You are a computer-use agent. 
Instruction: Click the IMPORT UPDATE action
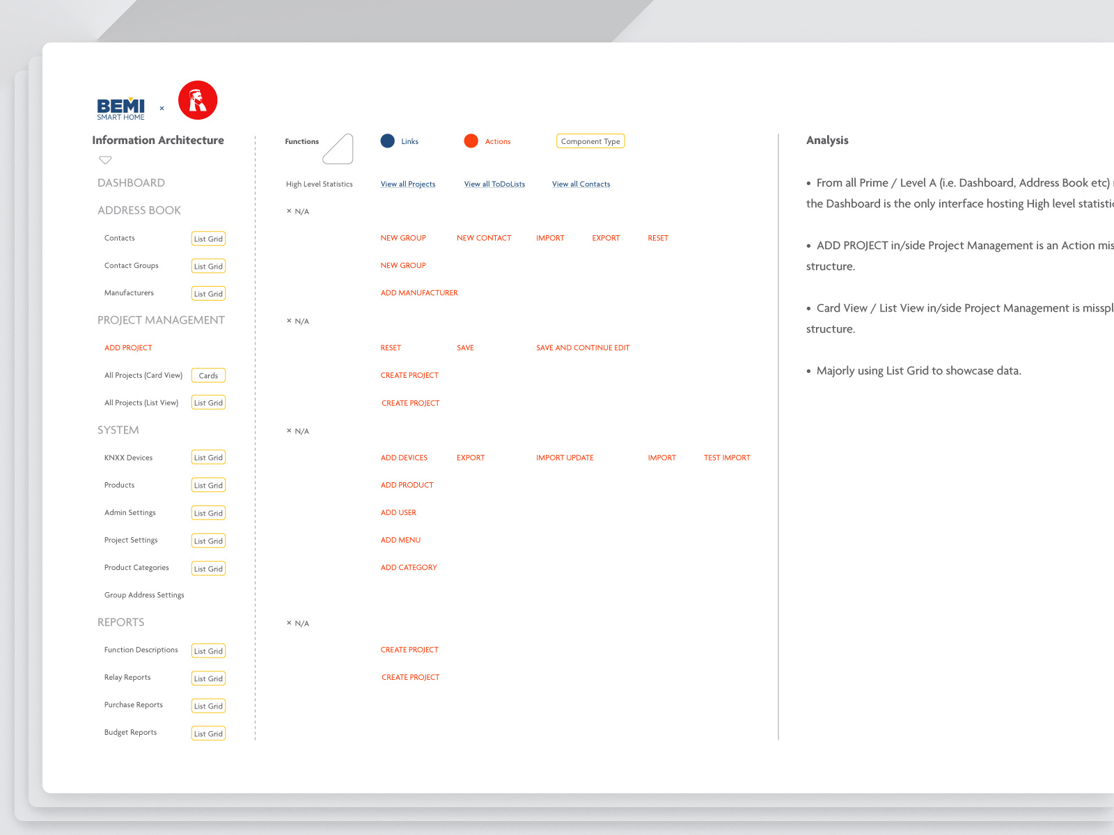[x=565, y=458]
